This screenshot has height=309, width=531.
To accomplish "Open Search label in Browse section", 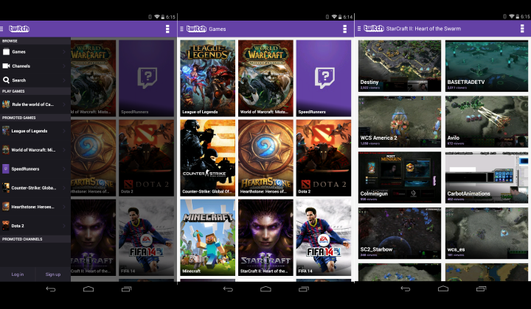I will [x=19, y=80].
